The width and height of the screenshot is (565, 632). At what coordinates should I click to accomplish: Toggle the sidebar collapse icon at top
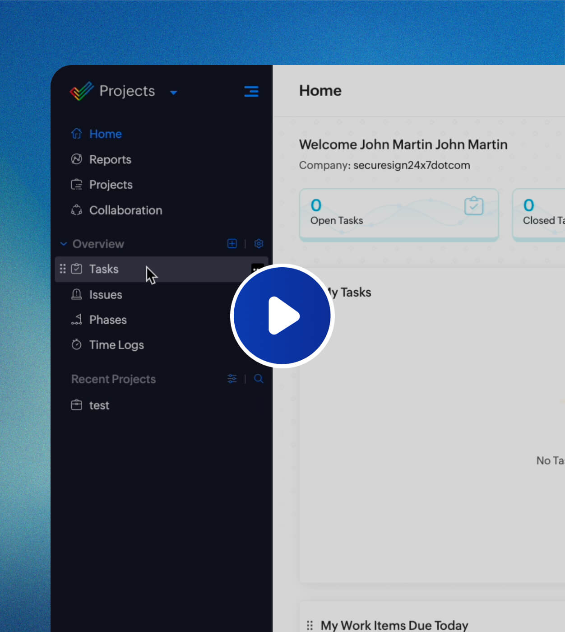[251, 91]
